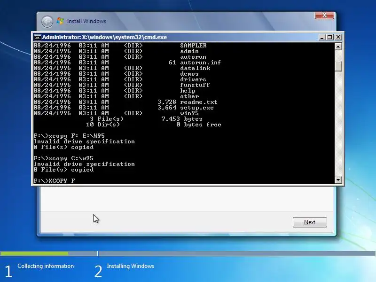The width and height of the screenshot is (376, 282).
Task: Click the help directory entry
Action: pos(188,91)
